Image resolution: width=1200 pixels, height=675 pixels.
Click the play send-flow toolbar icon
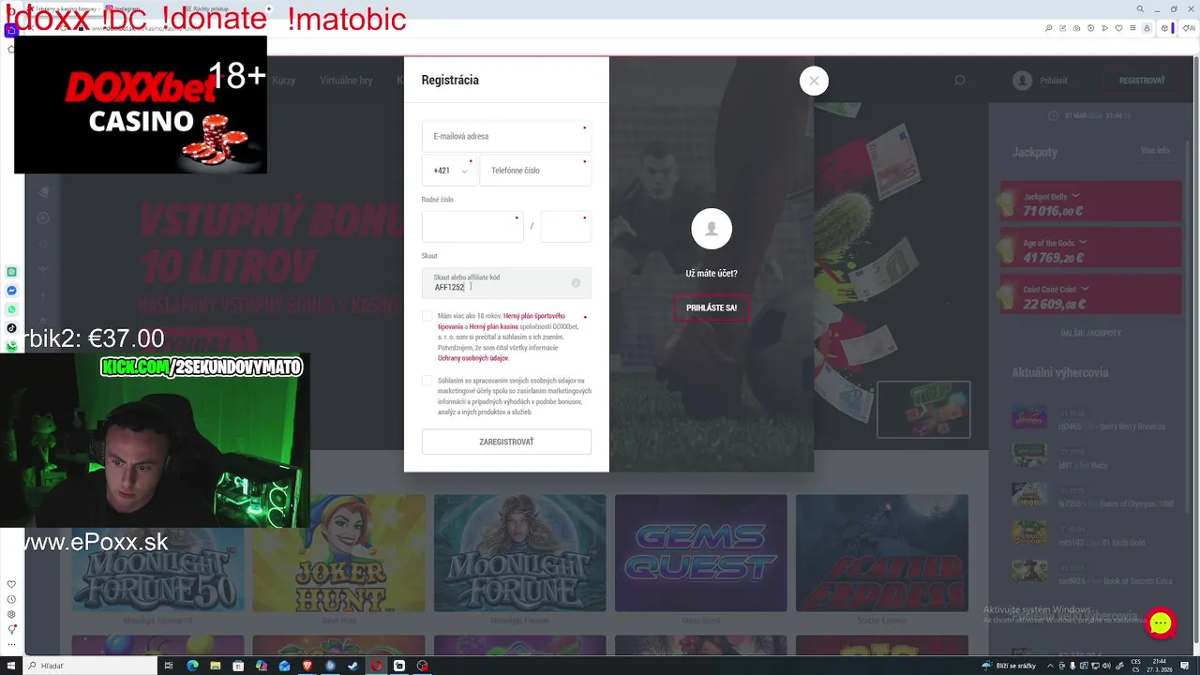point(1104,28)
